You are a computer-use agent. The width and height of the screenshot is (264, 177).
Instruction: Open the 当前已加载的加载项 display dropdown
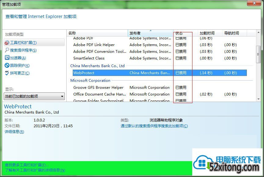pyautogui.click(x=34, y=96)
